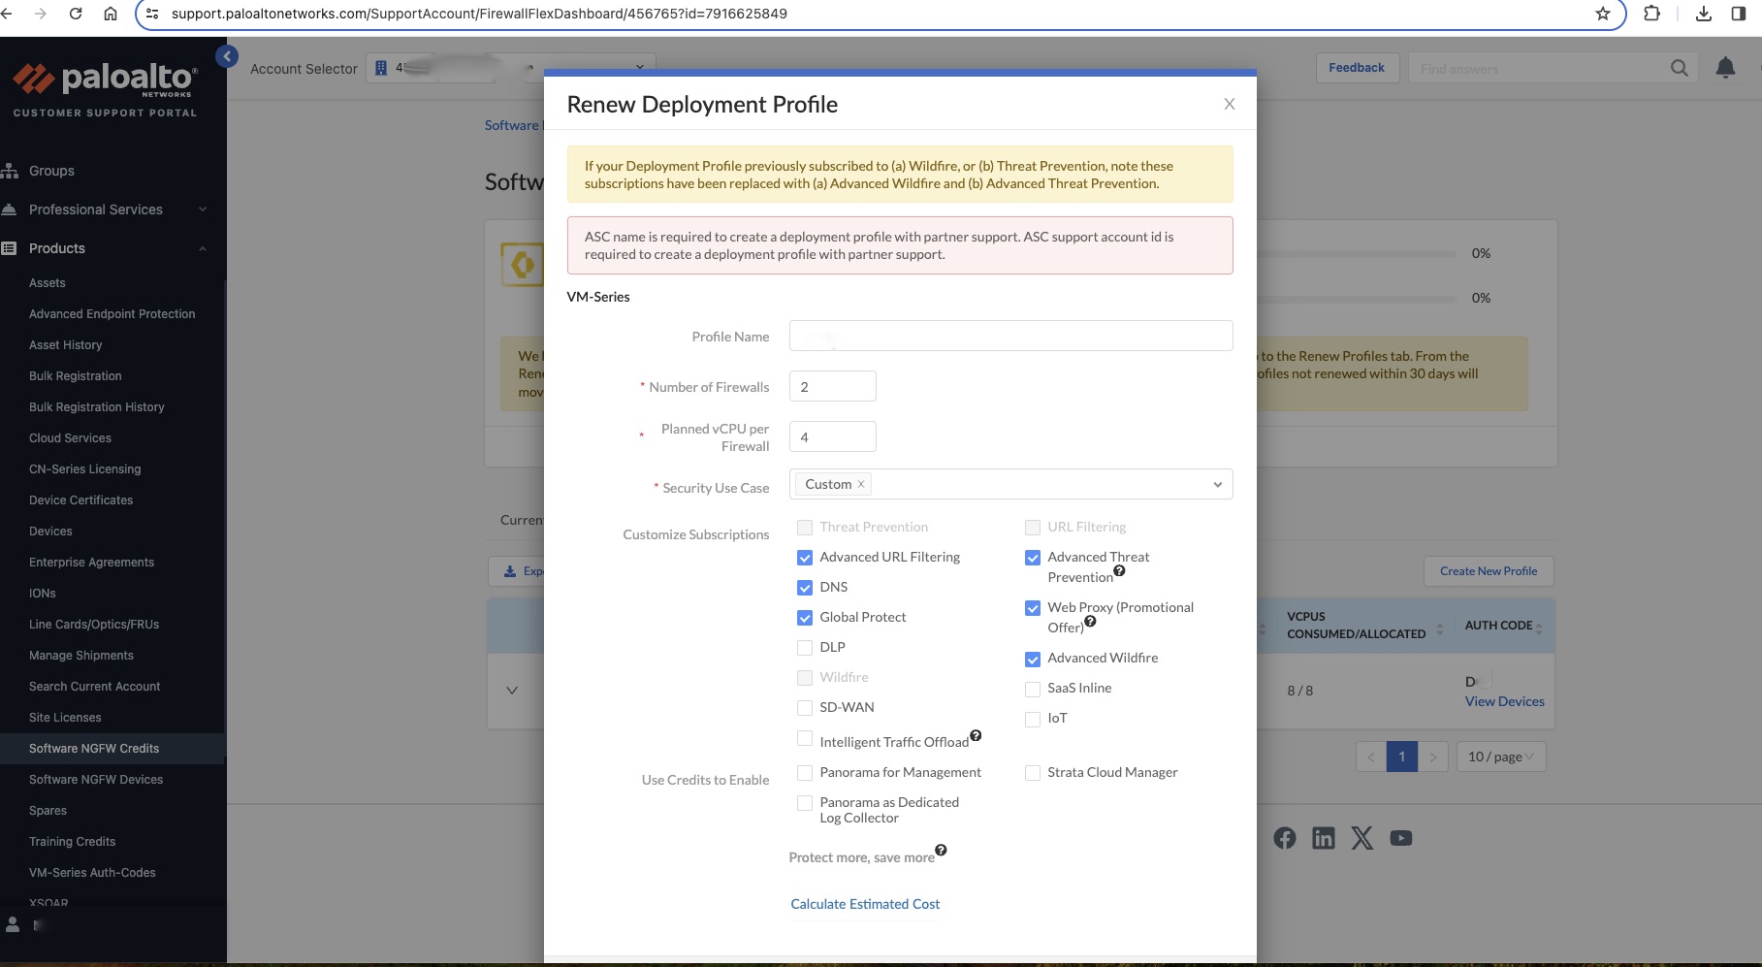The image size is (1762, 967).
Task: Enable the SD-WAN checkbox
Action: 805,708
